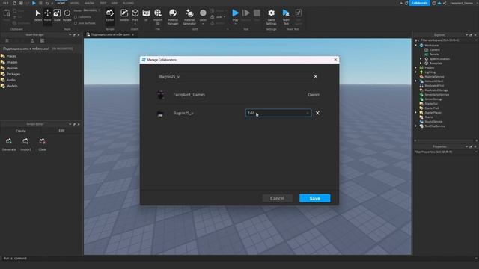
Task: Click the Import 3D button
Action: pos(158,16)
